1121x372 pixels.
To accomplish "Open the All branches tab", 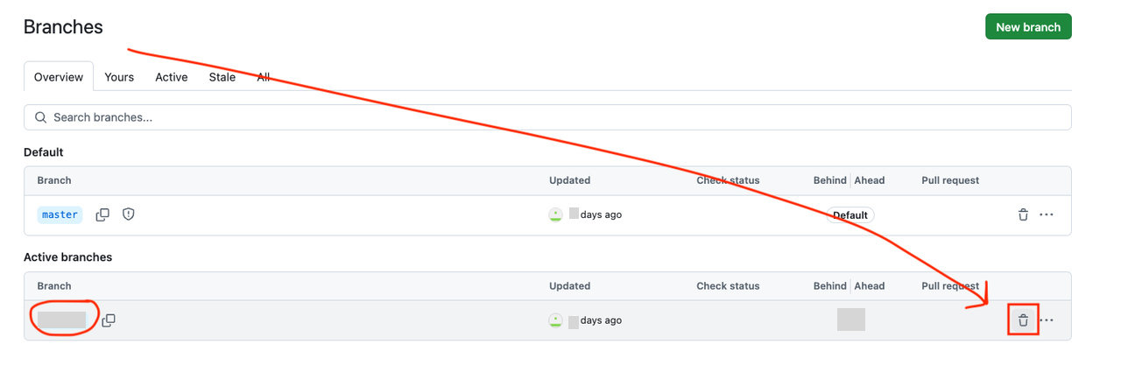I will (x=263, y=77).
